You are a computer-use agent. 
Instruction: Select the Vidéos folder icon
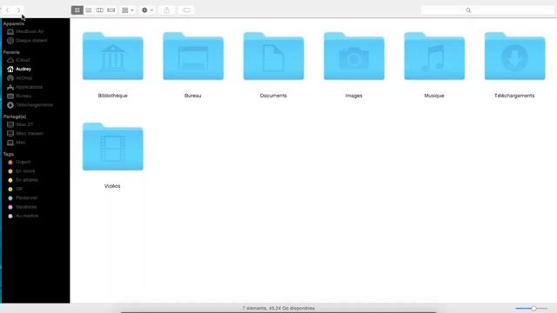tap(112, 147)
